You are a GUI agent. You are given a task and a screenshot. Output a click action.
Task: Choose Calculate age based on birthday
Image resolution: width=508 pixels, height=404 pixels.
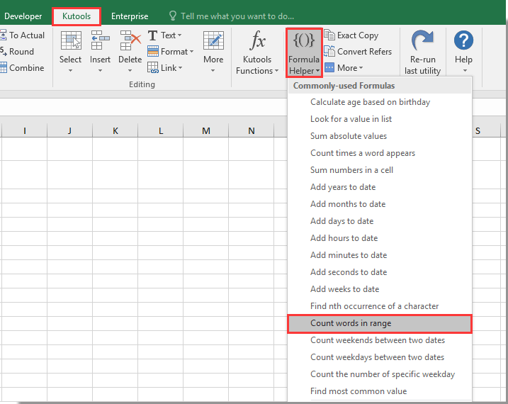coord(380,102)
